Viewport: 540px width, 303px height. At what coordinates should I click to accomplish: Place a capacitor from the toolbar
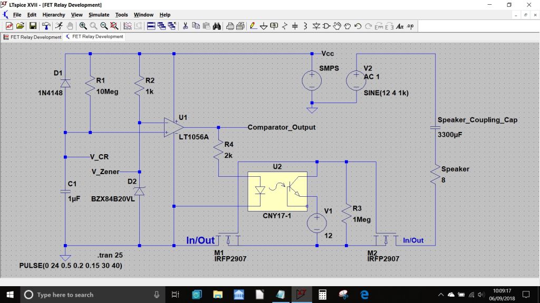[295, 26]
